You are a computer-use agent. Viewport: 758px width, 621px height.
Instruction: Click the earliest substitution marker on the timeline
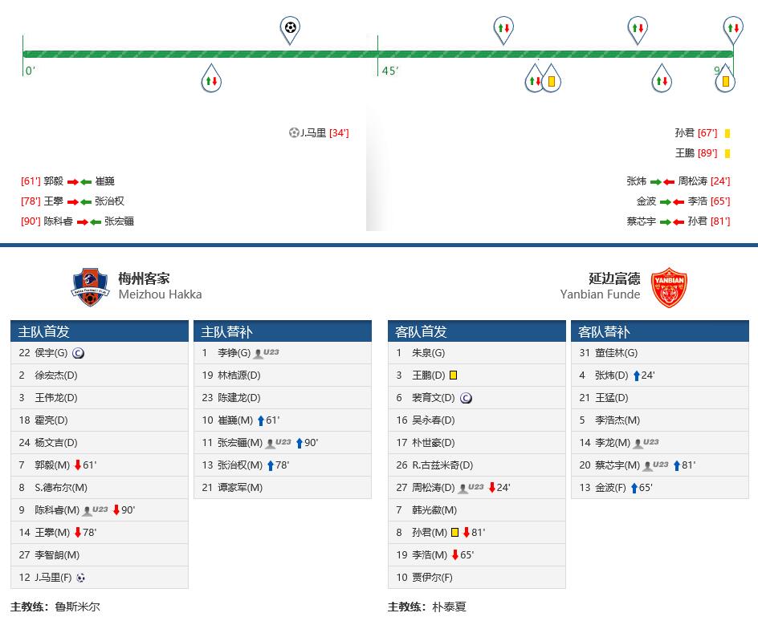211,79
